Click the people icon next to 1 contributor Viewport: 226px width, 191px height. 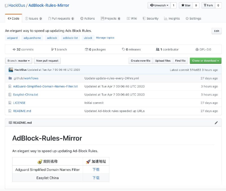tap(158, 49)
